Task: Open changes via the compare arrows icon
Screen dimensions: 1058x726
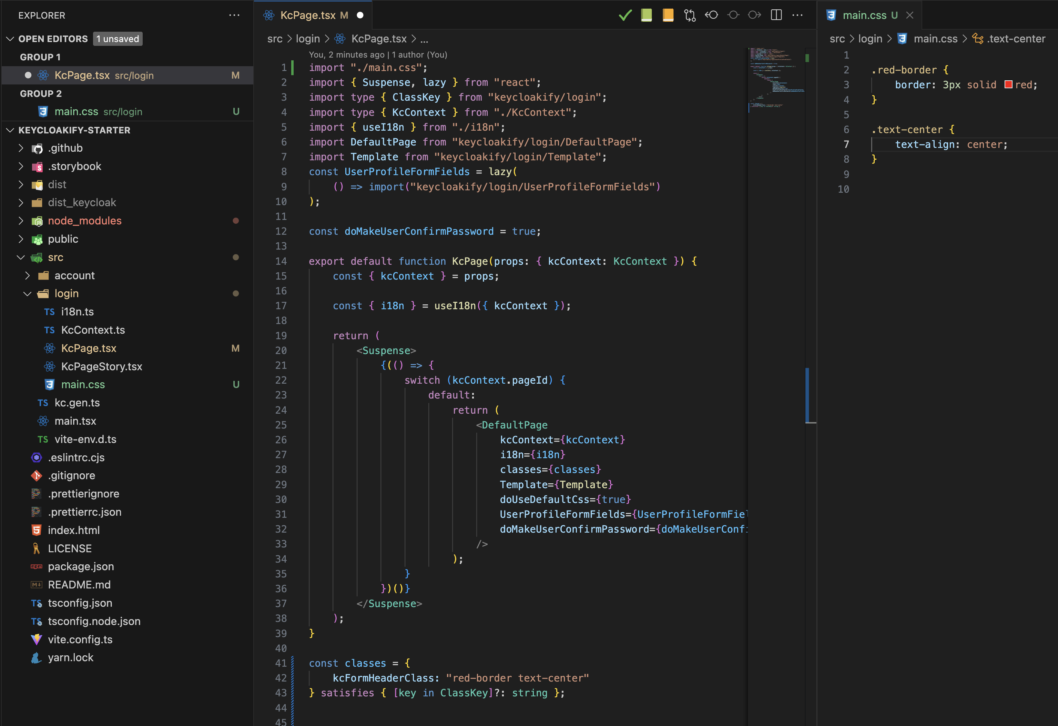Action: pyautogui.click(x=690, y=15)
